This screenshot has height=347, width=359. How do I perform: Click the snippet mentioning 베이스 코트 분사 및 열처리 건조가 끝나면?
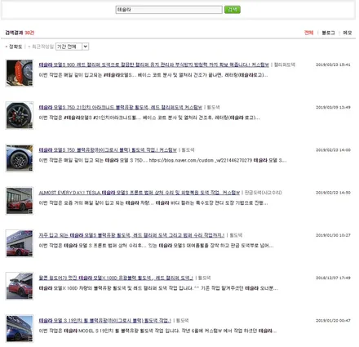153,75
